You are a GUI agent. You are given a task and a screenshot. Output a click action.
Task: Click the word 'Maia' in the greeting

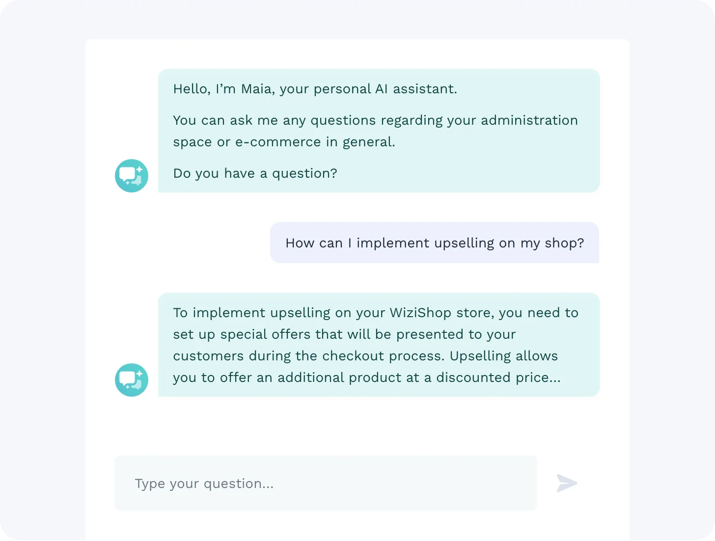[256, 89]
